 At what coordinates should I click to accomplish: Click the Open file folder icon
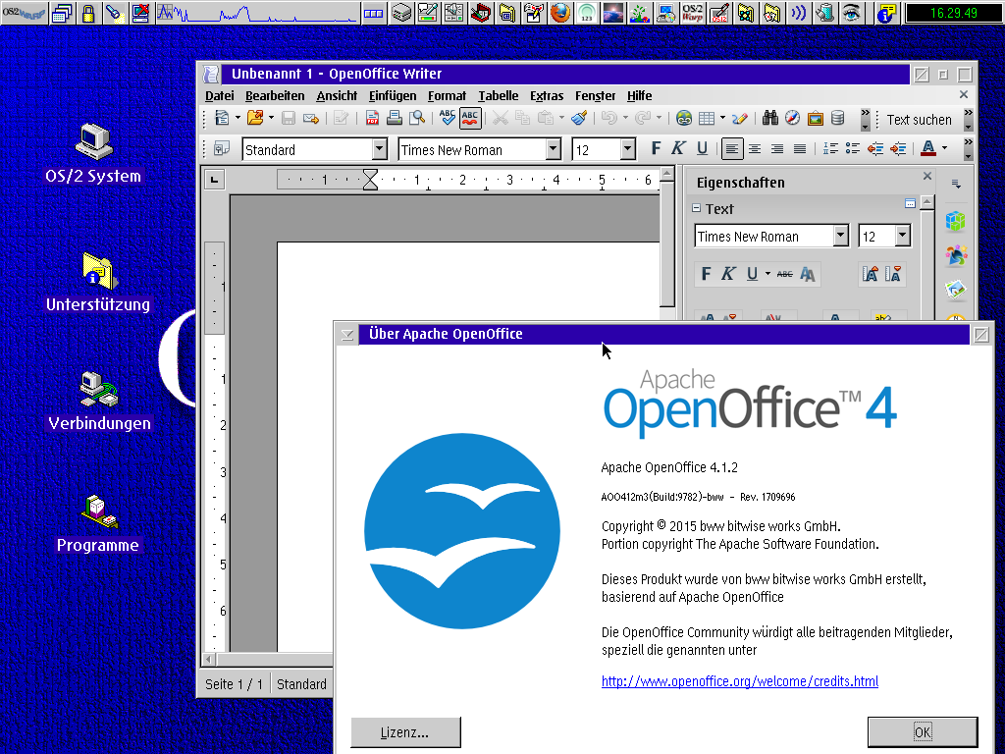(x=255, y=118)
